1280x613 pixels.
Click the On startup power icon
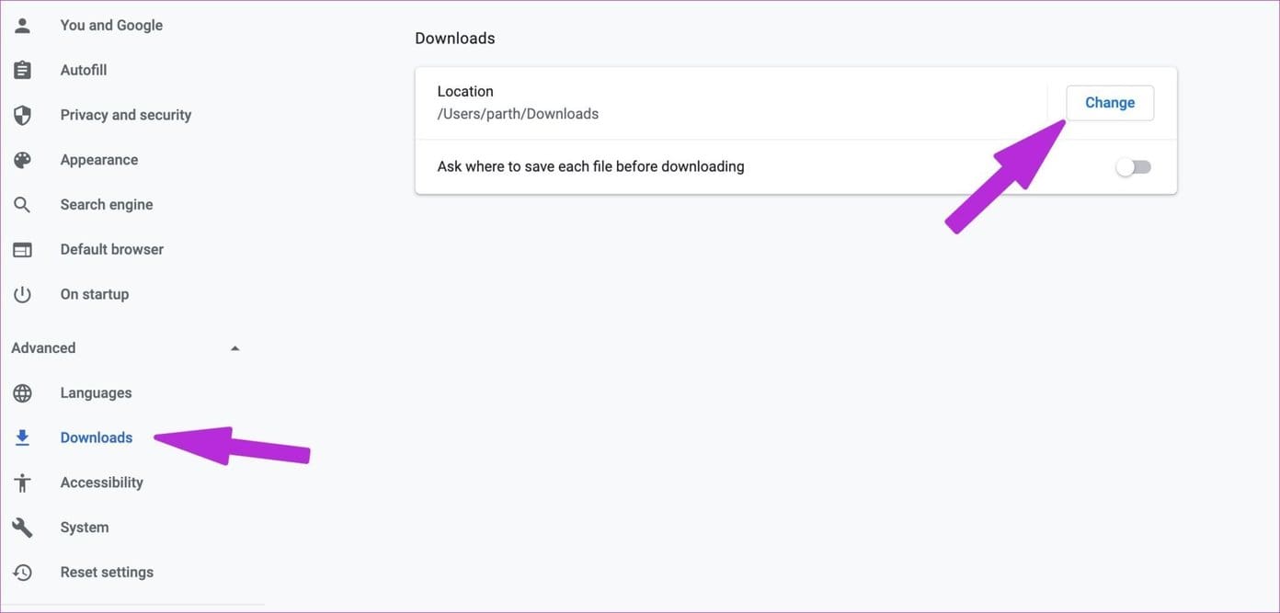22,294
